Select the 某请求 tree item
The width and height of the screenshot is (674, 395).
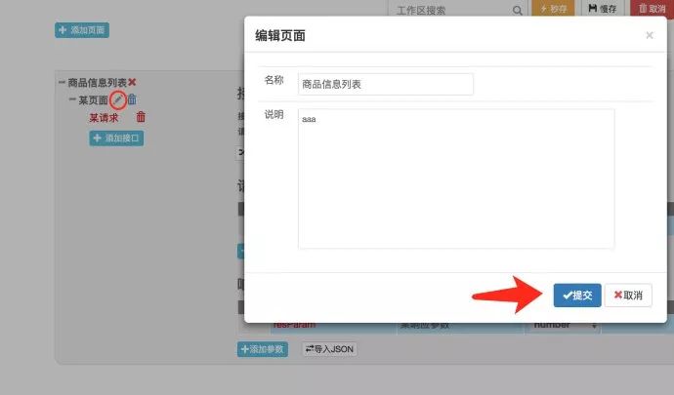coord(104,118)
